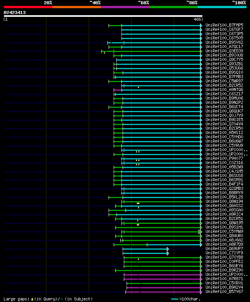250x302 pixels.
Task: Click the green ~80% identity legend bar
Action: click(173, 7)
